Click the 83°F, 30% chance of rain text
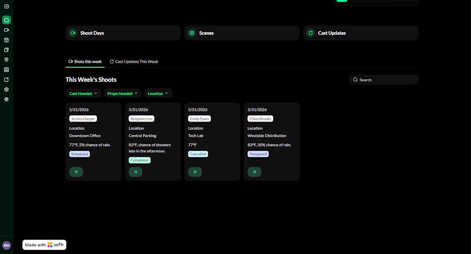Screen dimensions: 471x254 tap(269, 145)
